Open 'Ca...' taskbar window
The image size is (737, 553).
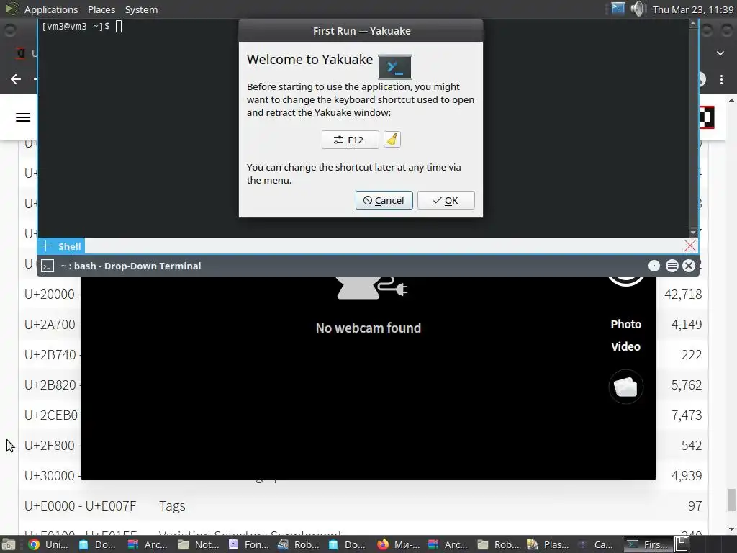click(x=598, y=544)
